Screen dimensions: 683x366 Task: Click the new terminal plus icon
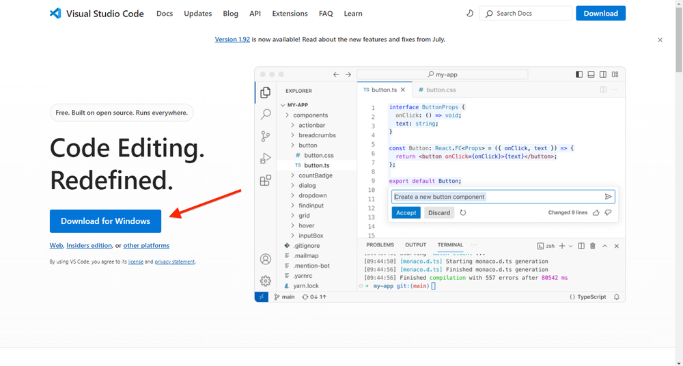[x=562, y=247]
